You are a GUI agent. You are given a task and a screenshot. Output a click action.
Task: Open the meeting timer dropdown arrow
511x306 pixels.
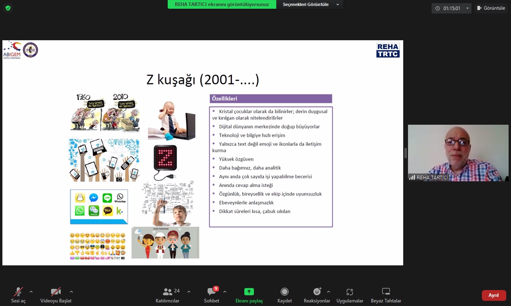[467, 8]
